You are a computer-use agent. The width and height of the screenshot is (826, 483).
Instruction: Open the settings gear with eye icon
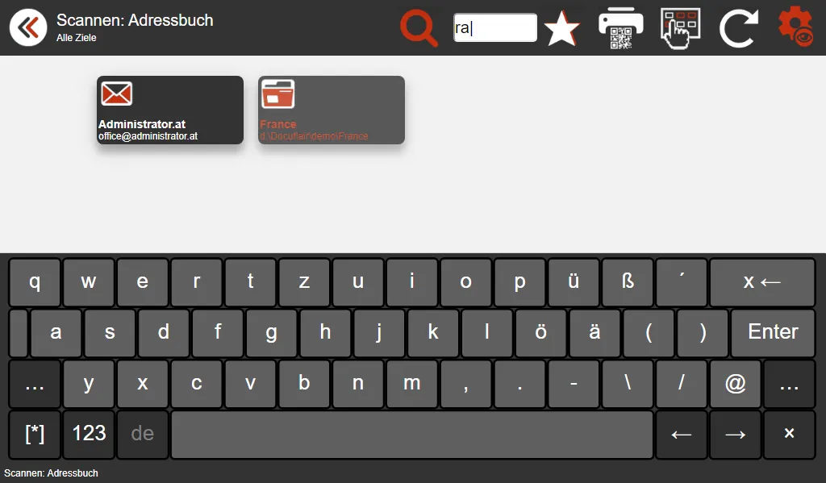(795, 27)
